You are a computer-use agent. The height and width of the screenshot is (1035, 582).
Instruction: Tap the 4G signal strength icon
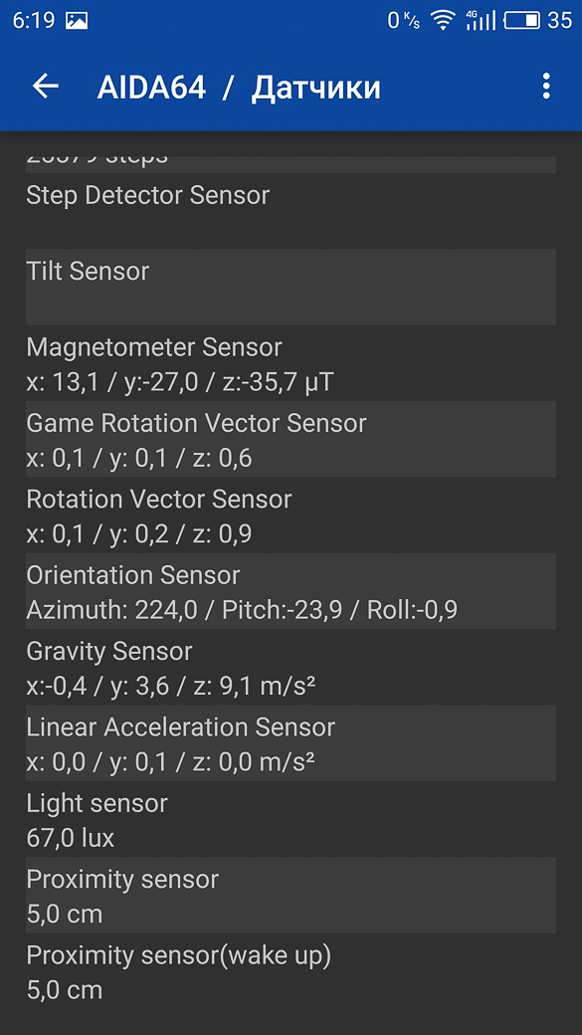click(x=481, y=21)
